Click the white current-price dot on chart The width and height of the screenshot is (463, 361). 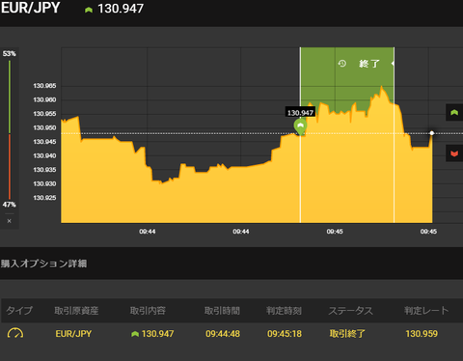click(x=432, y=133)
